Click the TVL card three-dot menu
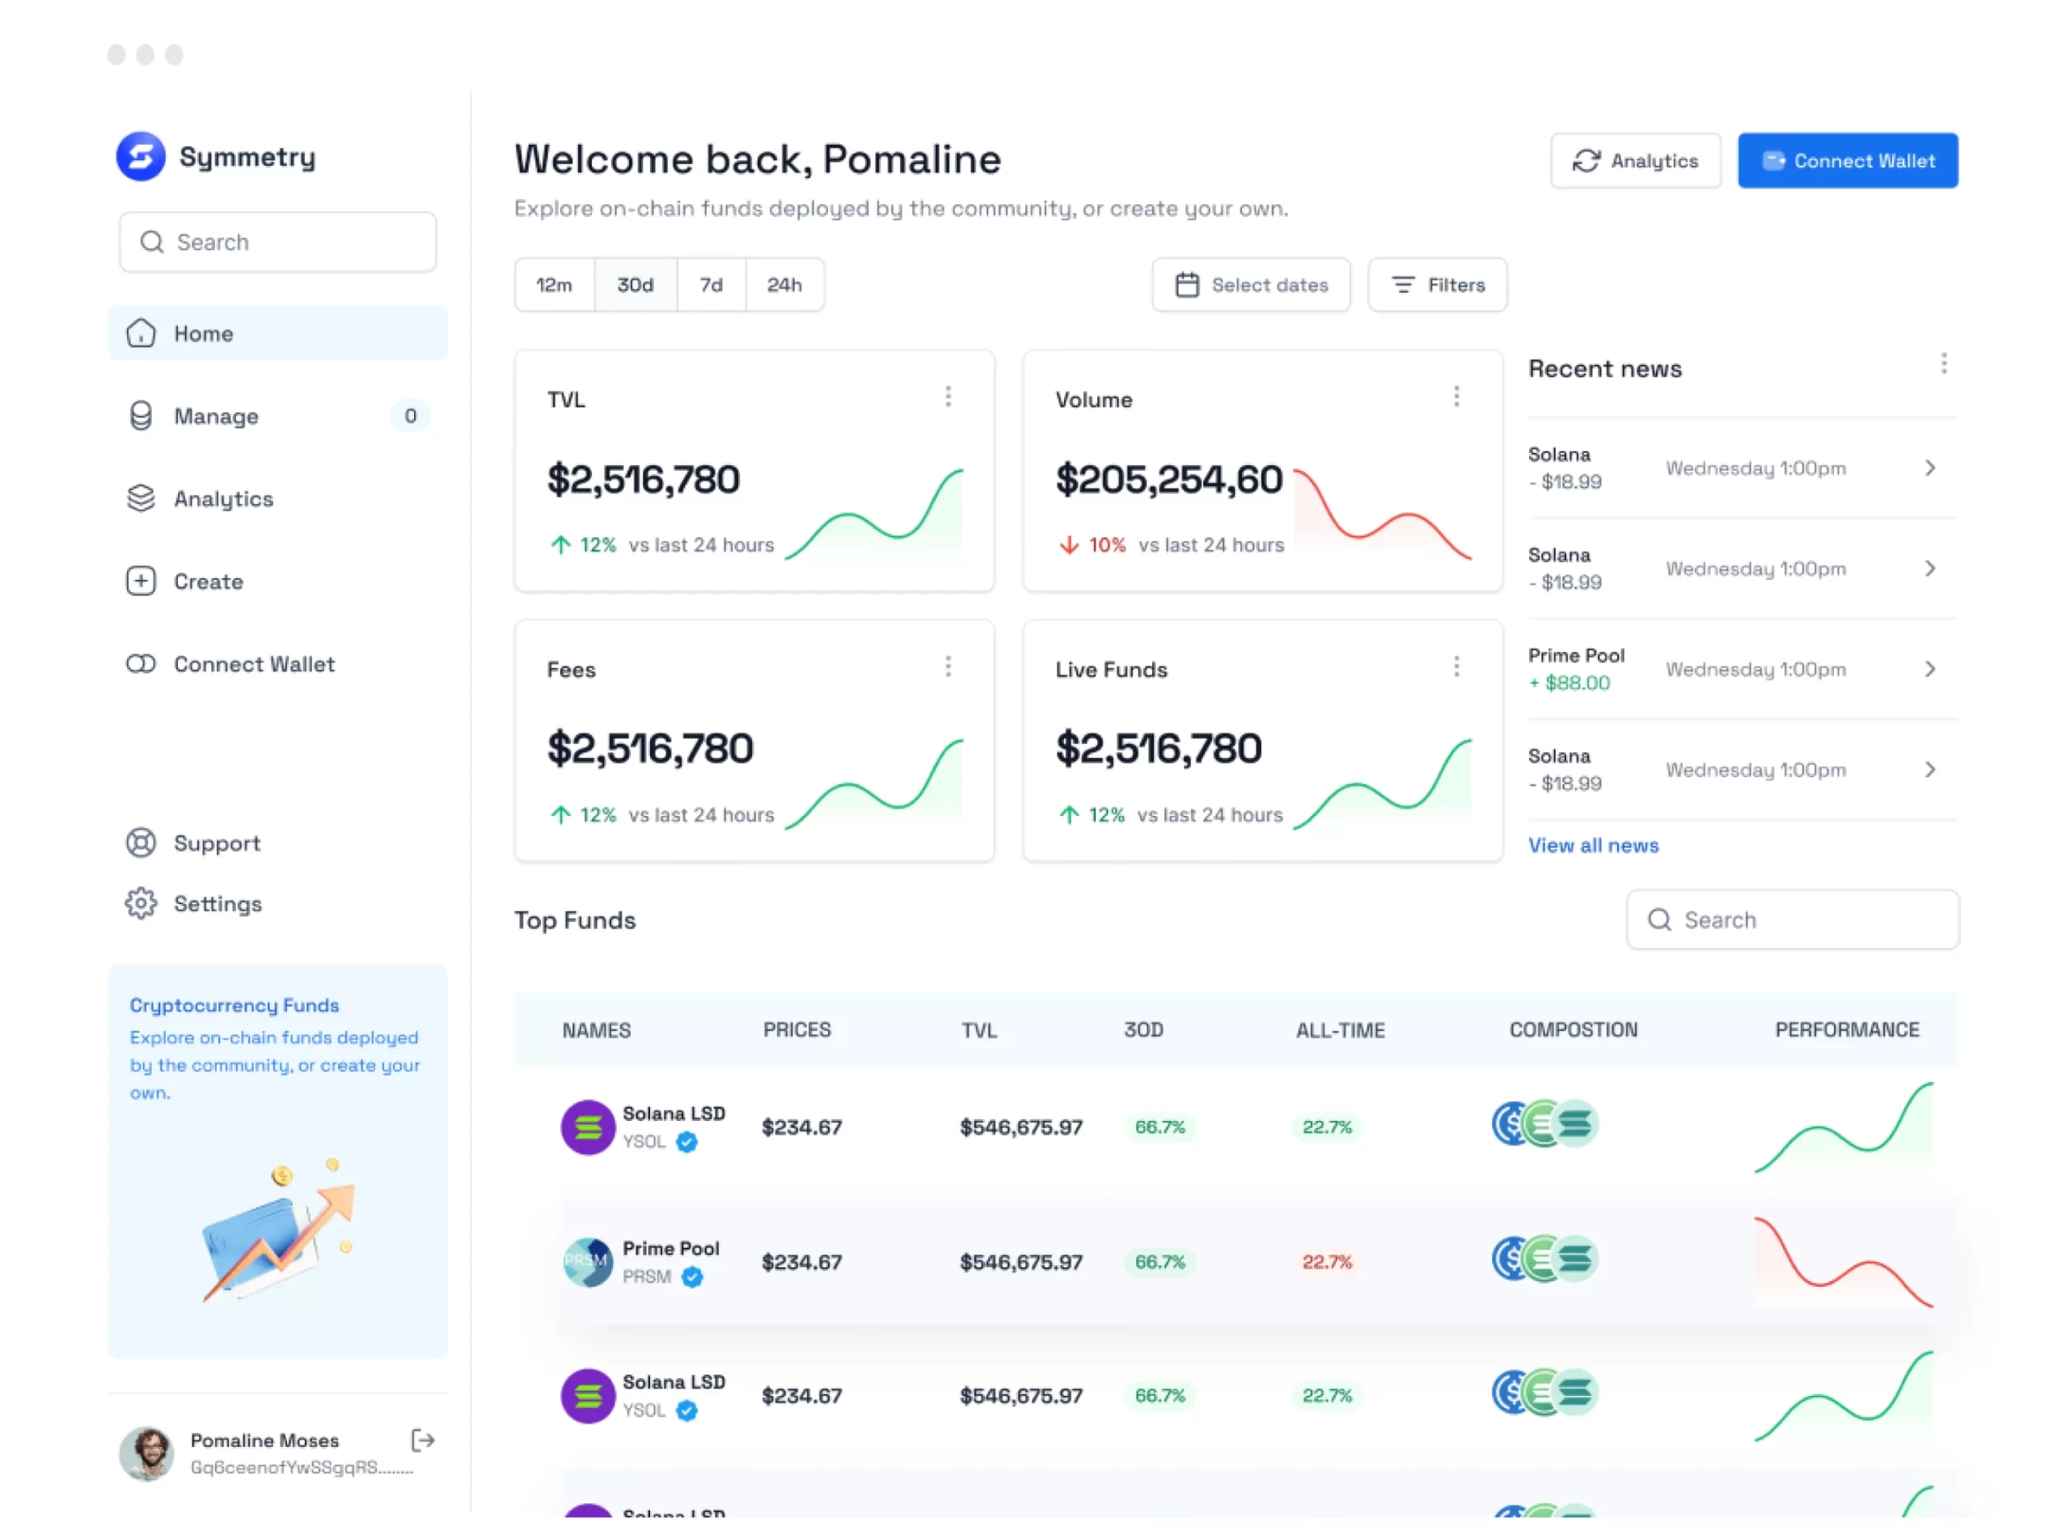This screenshot has height=1539, width=2070. (x=948, y=397)
